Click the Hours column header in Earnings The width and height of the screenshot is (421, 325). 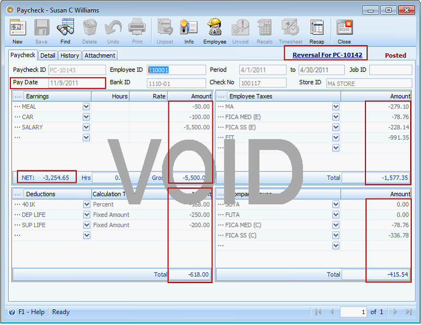tap(111, 96)
